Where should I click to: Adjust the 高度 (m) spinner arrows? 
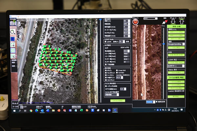pyautogui.click(x=129, y=21)
